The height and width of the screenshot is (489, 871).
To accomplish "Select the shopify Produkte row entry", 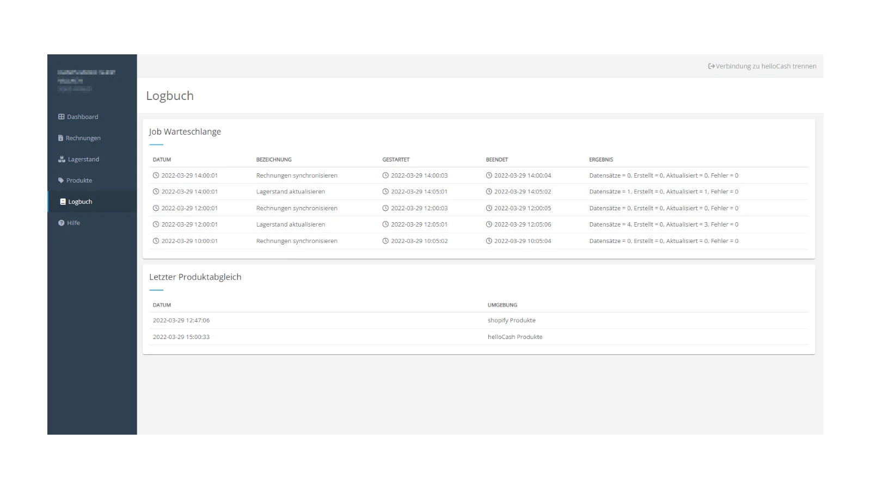I will tap(511, 321).
